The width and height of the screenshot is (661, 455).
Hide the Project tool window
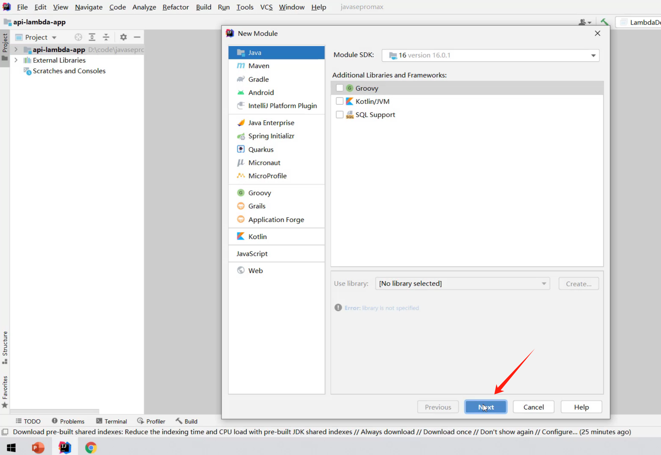point(137,37)
